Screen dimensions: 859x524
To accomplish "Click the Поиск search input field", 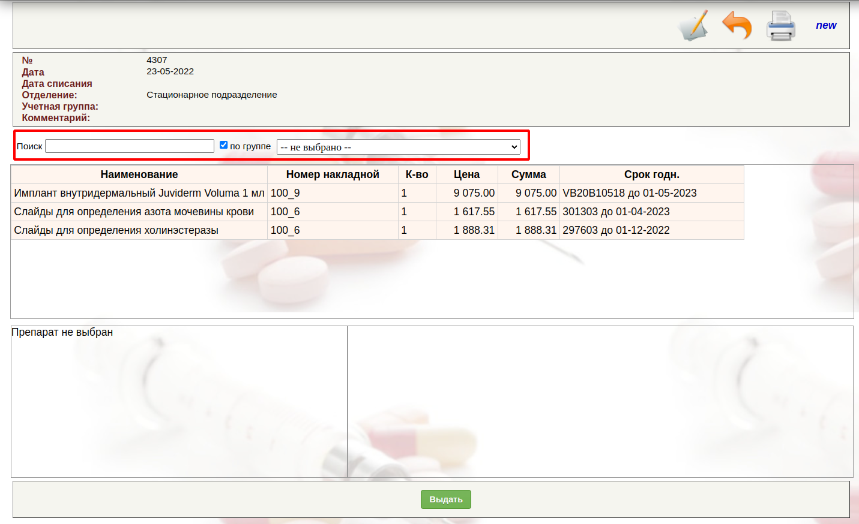I will 130,146.
